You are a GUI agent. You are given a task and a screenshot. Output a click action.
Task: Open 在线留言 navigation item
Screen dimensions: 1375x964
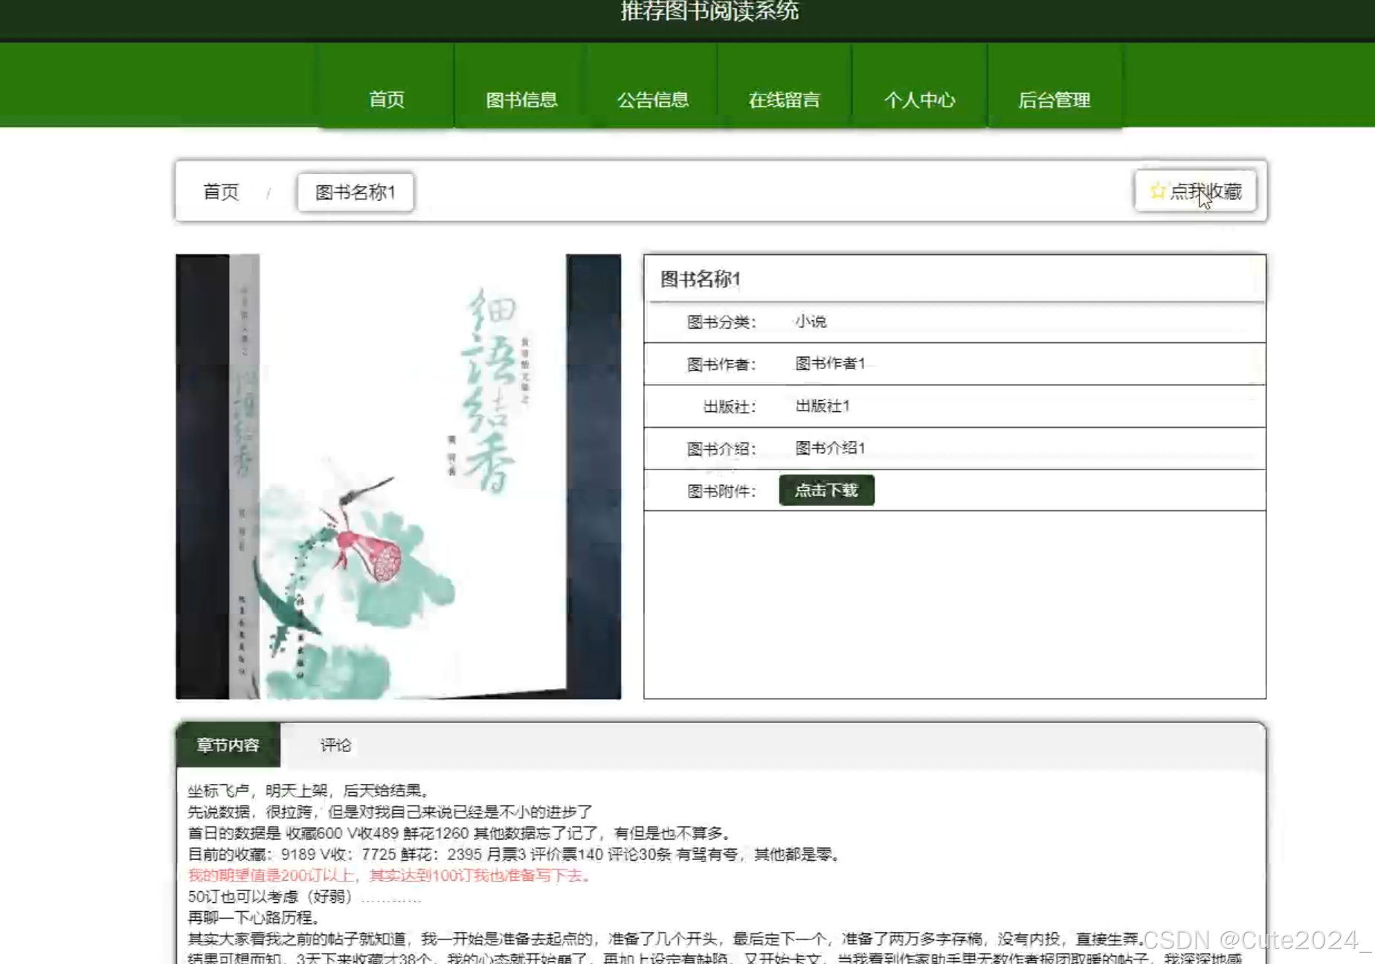pyautogui.click(x=784, y=100)
